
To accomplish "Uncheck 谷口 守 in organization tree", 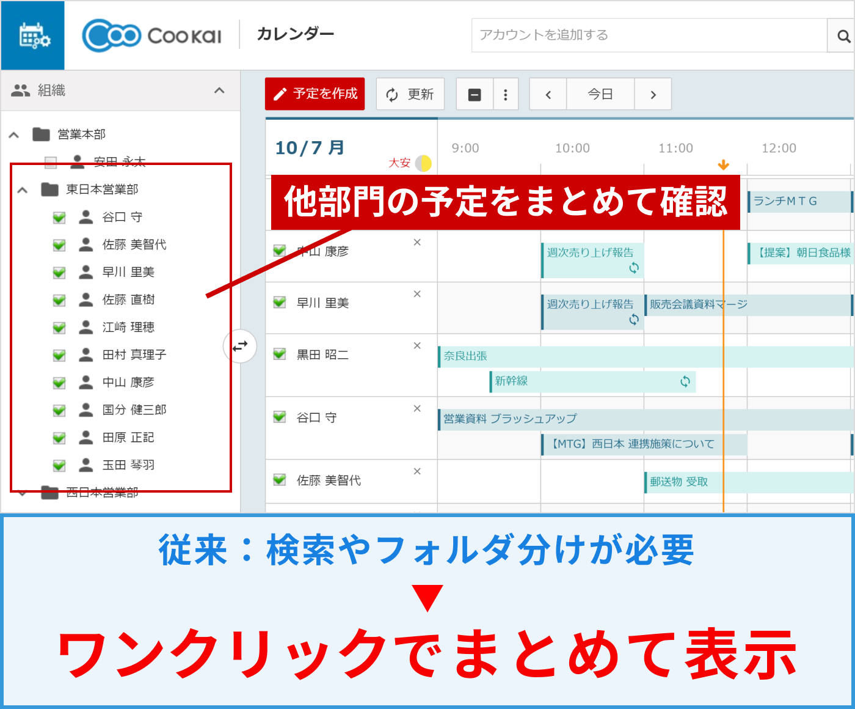I will [x=59, y=218].
